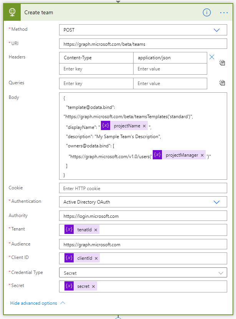This screenshot has height=319, width=236.
Task: Delete the Content-Type header row
Action: pos(212,57)
